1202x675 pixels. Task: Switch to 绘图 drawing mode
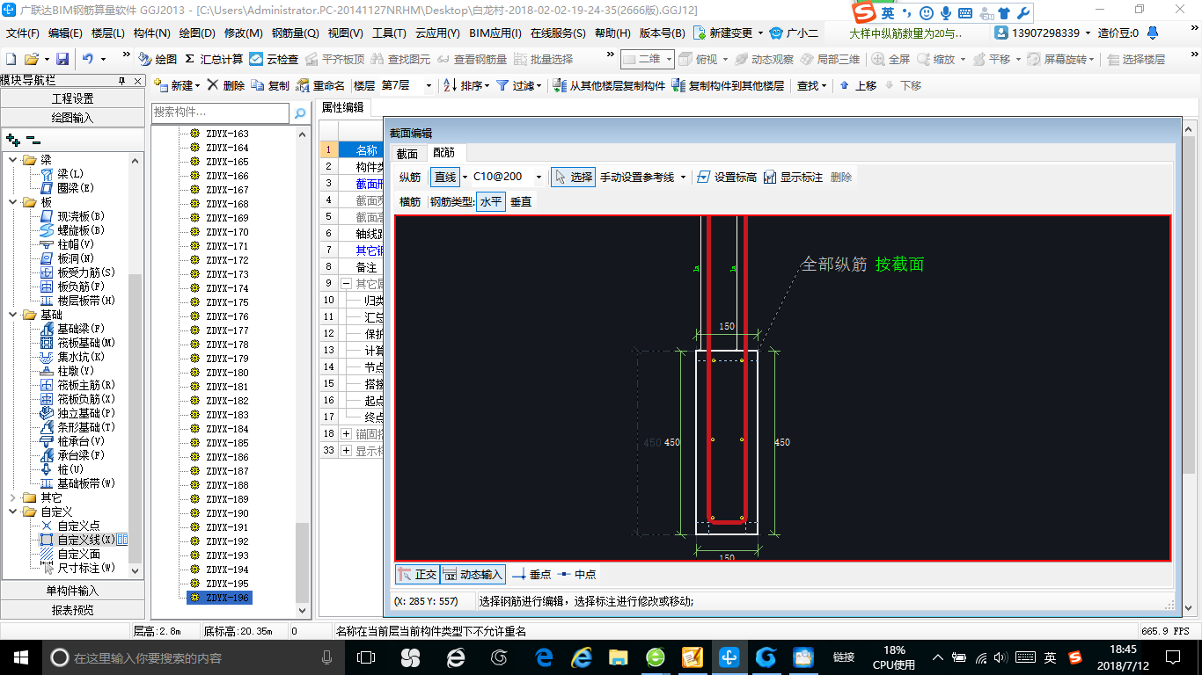[158, 59]
